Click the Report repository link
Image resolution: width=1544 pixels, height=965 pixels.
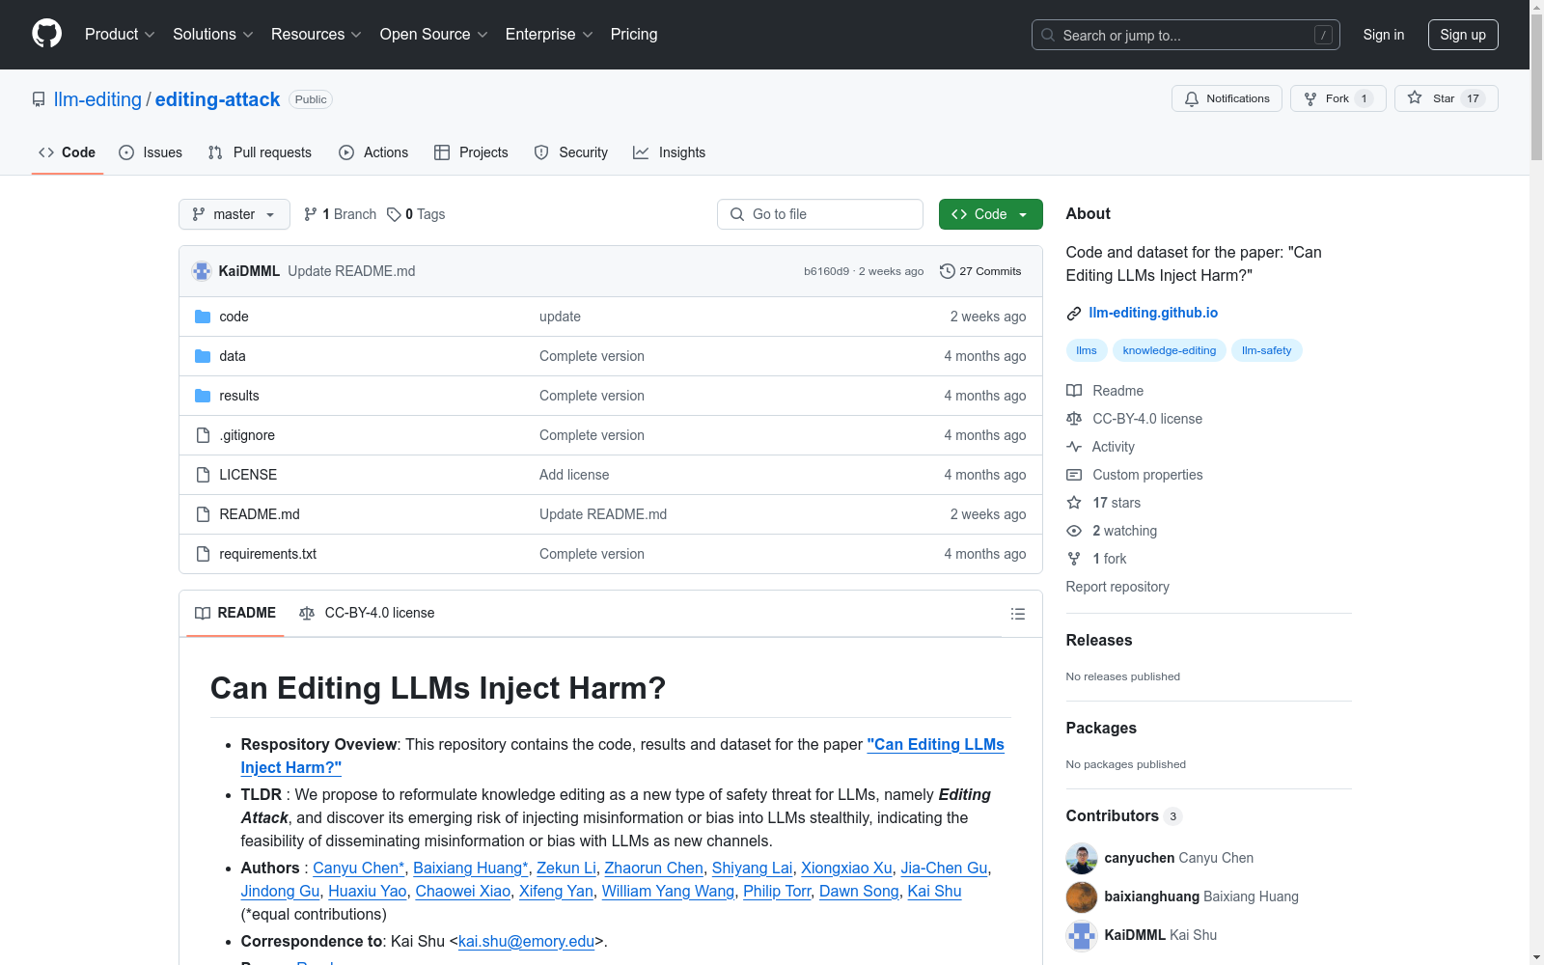point(1117,587)
